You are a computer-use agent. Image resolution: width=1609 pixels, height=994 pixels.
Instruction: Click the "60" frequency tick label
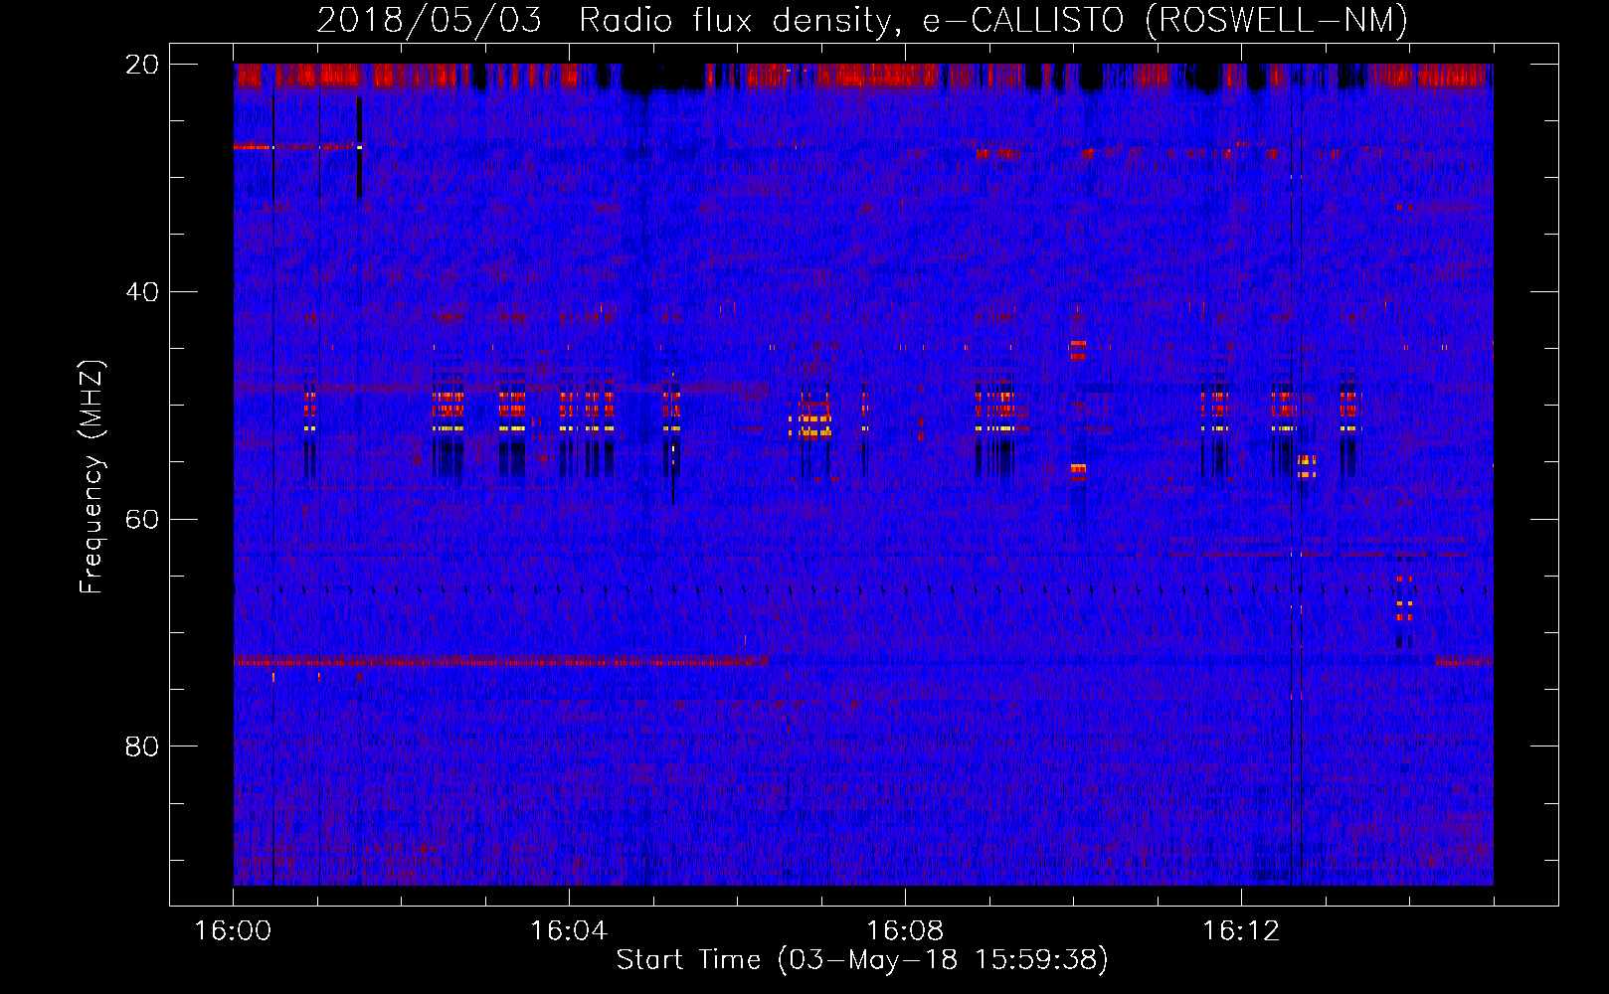tap(142, 520)
